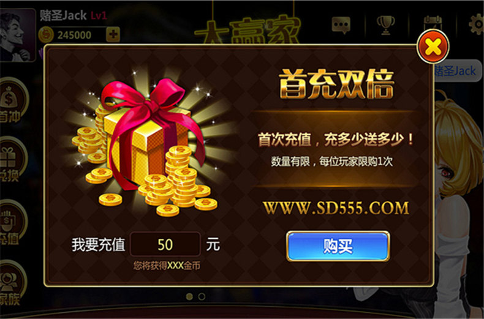Click the blue 购买 purchase button
The height and width of the screenshot is (319, 484).
(338, 246)
